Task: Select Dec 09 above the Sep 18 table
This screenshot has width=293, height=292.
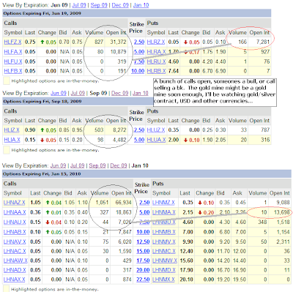Action: [x=119, y=93]
